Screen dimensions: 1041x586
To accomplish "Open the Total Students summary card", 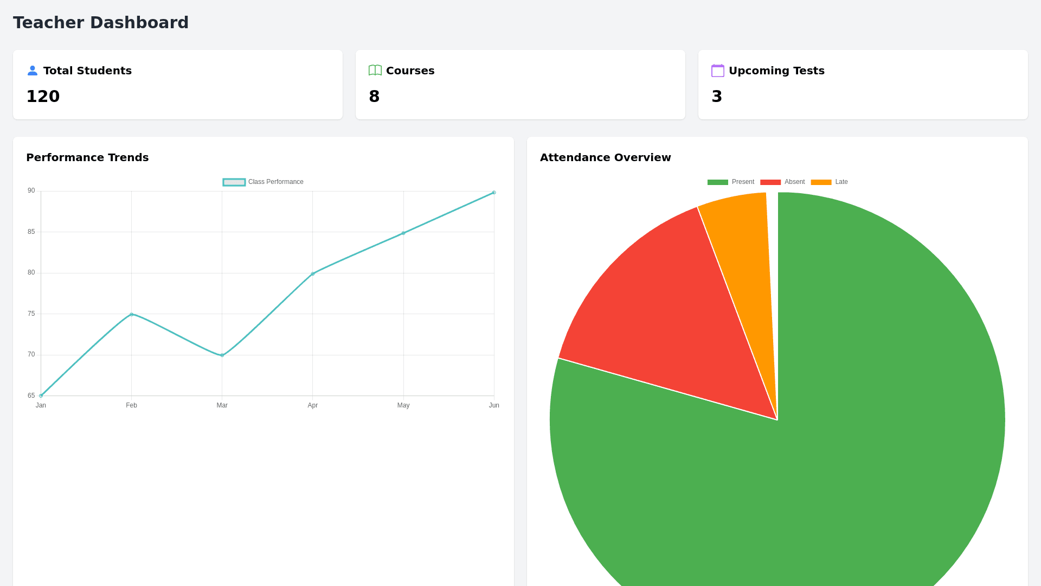I will (x=177, y=84).
